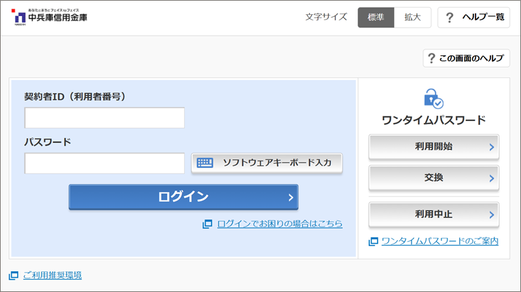Set text size to 標準

pyautogui.click(x=376, y=18)
